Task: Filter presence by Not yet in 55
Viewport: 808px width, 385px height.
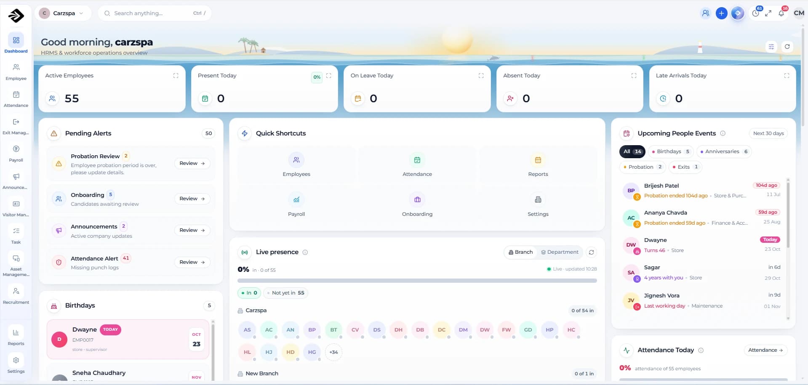Action: click(285, 293)
